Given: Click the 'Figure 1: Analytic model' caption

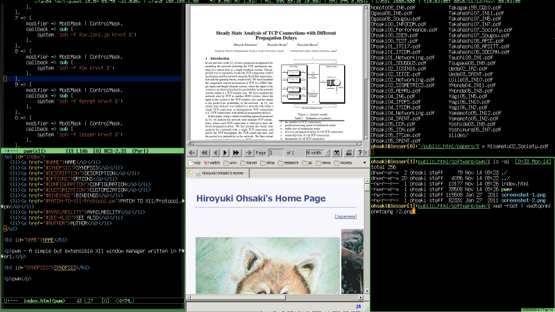Looking at the screenshot, I should (313, 114).
